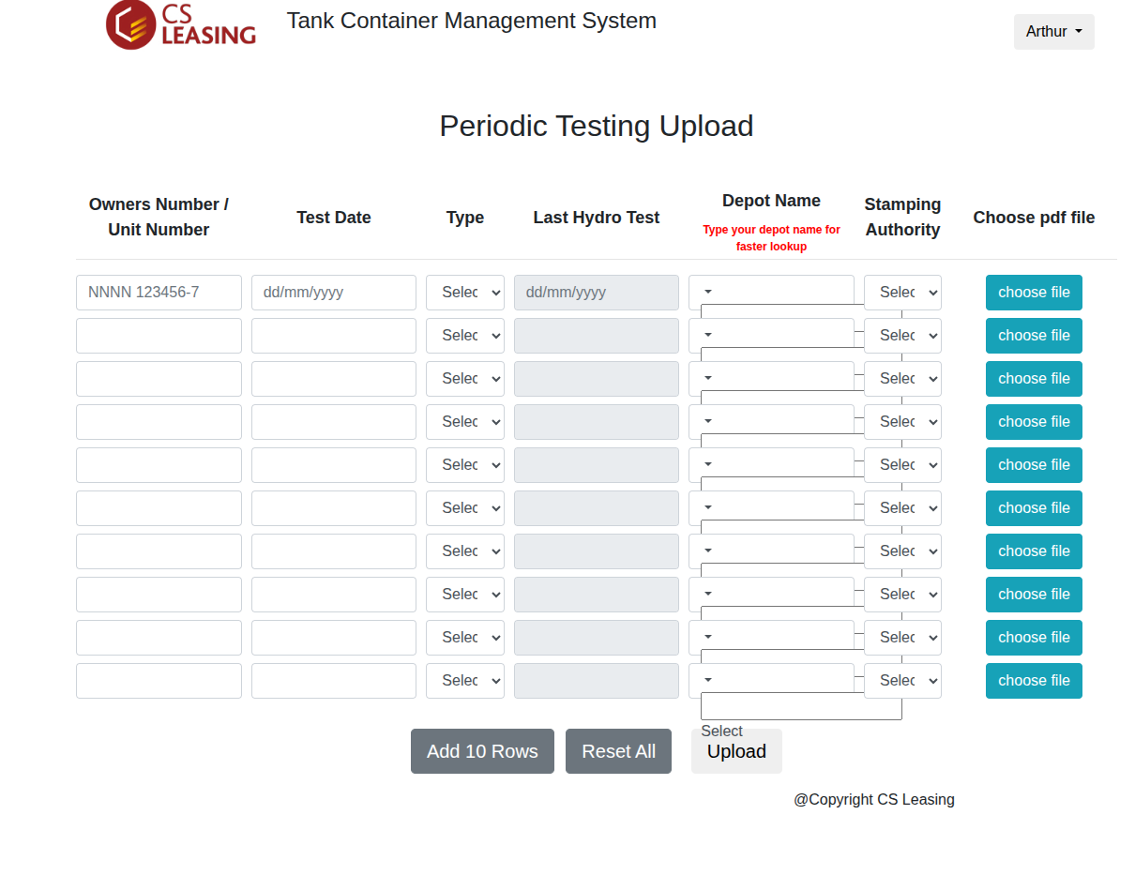Click the Add 10 Rows button
1135x875 pixels.
(482, 751)
